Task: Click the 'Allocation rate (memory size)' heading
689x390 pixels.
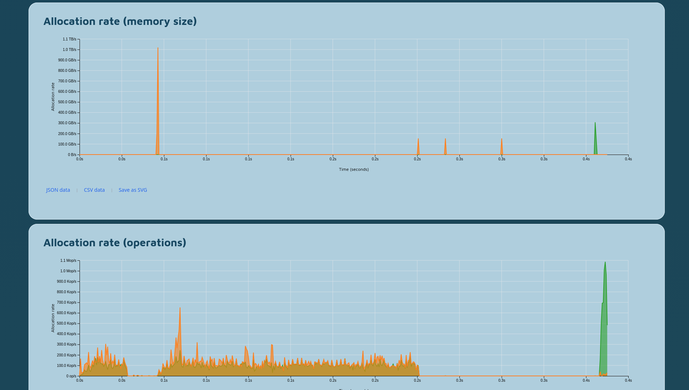Action: pos(120,21)
